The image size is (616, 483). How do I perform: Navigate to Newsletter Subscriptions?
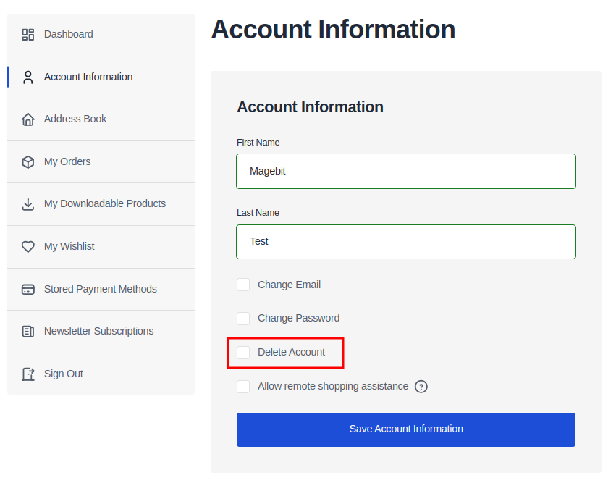coord(98,331)
